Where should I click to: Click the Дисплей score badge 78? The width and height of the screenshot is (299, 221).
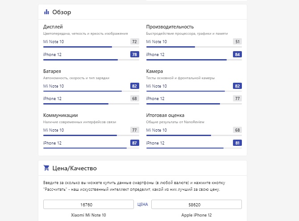click(x=135, y=54)
